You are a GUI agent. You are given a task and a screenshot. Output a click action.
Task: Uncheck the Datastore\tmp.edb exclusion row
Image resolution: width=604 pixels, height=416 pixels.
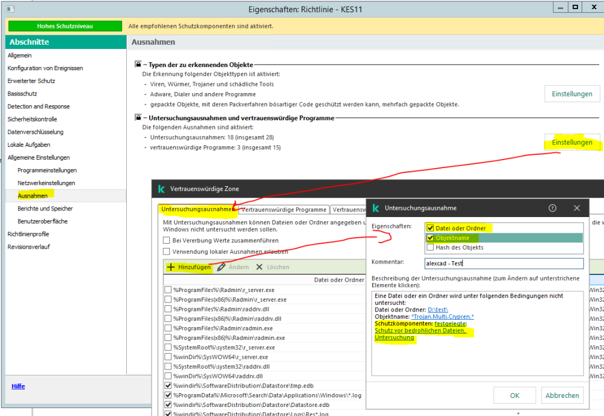pos(168,386)
